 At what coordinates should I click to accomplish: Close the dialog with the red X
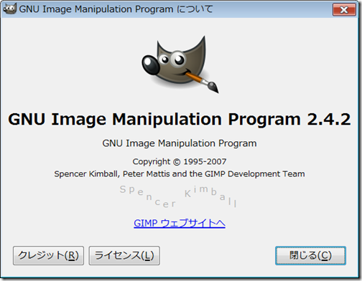coord(344,10)
